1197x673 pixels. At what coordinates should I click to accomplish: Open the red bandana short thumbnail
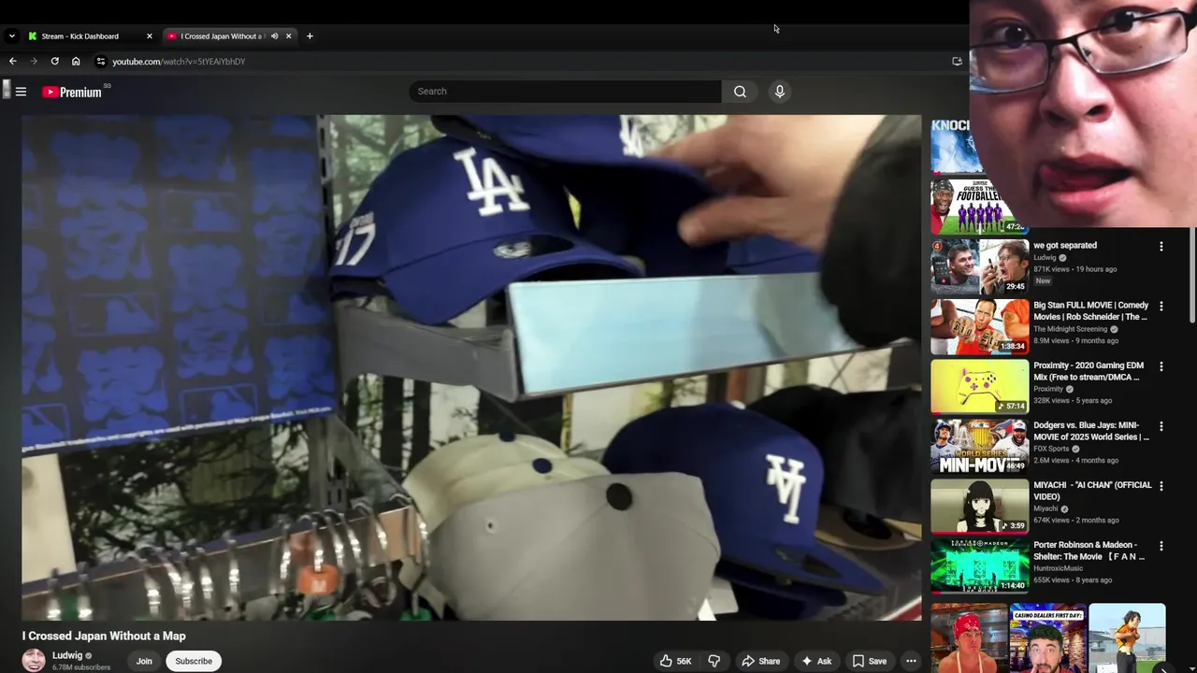(969, 637)
